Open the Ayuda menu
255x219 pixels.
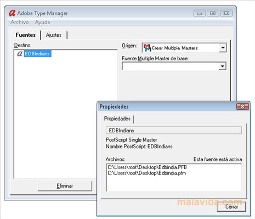(42, 22)
